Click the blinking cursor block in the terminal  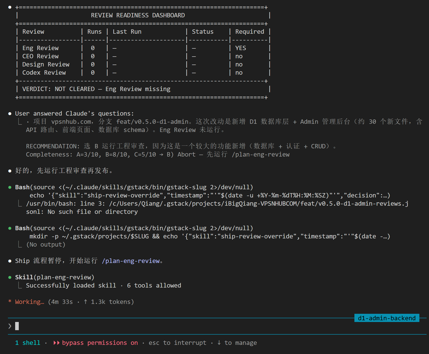16,326
